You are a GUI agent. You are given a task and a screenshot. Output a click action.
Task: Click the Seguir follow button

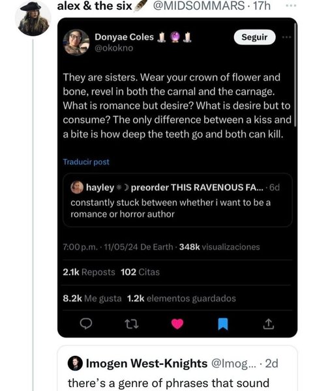click(254, 37)
